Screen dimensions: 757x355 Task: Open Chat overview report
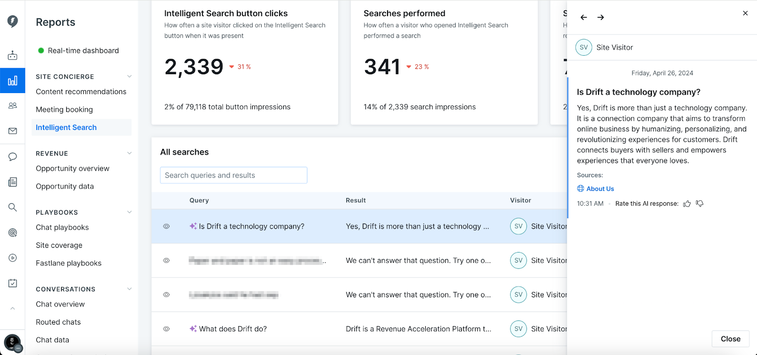(x=60, y=304)
